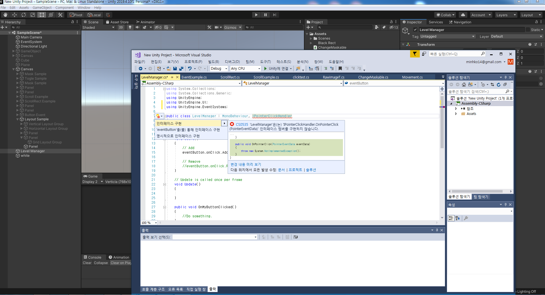The height and width of the screenshot is (295, 545).
Task: Click the 프로젝트 fix scope link
Action: tap(295, 170)
